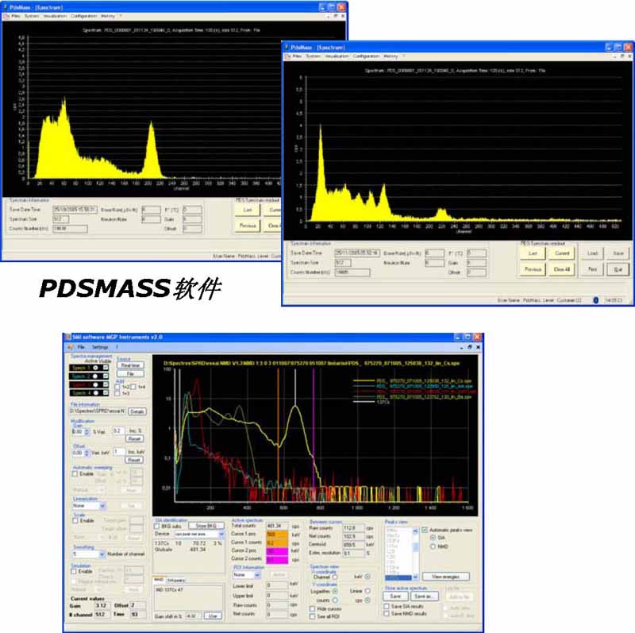Open the Configuration menu in PdsMass
635x633 pixels.
366,56
